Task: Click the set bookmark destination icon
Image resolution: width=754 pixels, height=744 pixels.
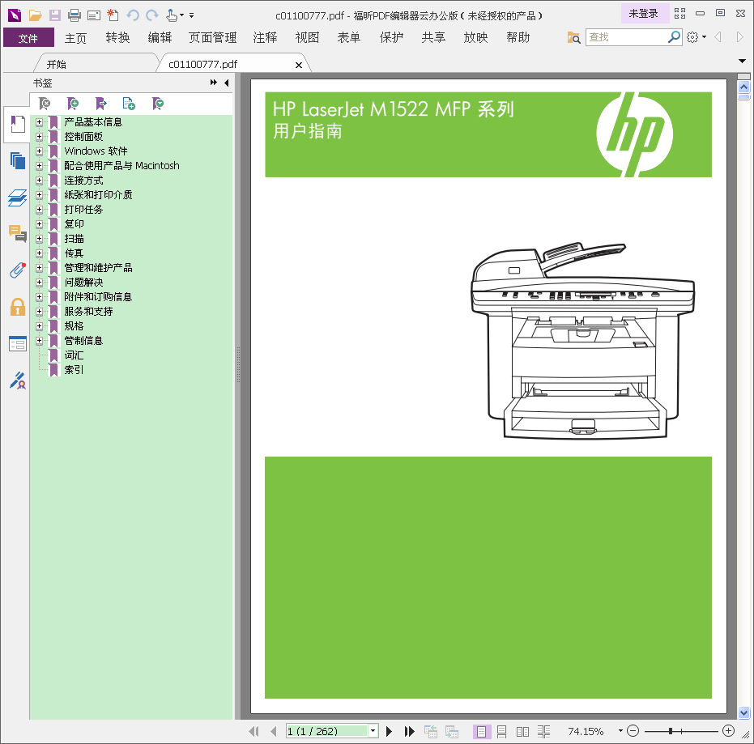Action: [x=100, y=104]
